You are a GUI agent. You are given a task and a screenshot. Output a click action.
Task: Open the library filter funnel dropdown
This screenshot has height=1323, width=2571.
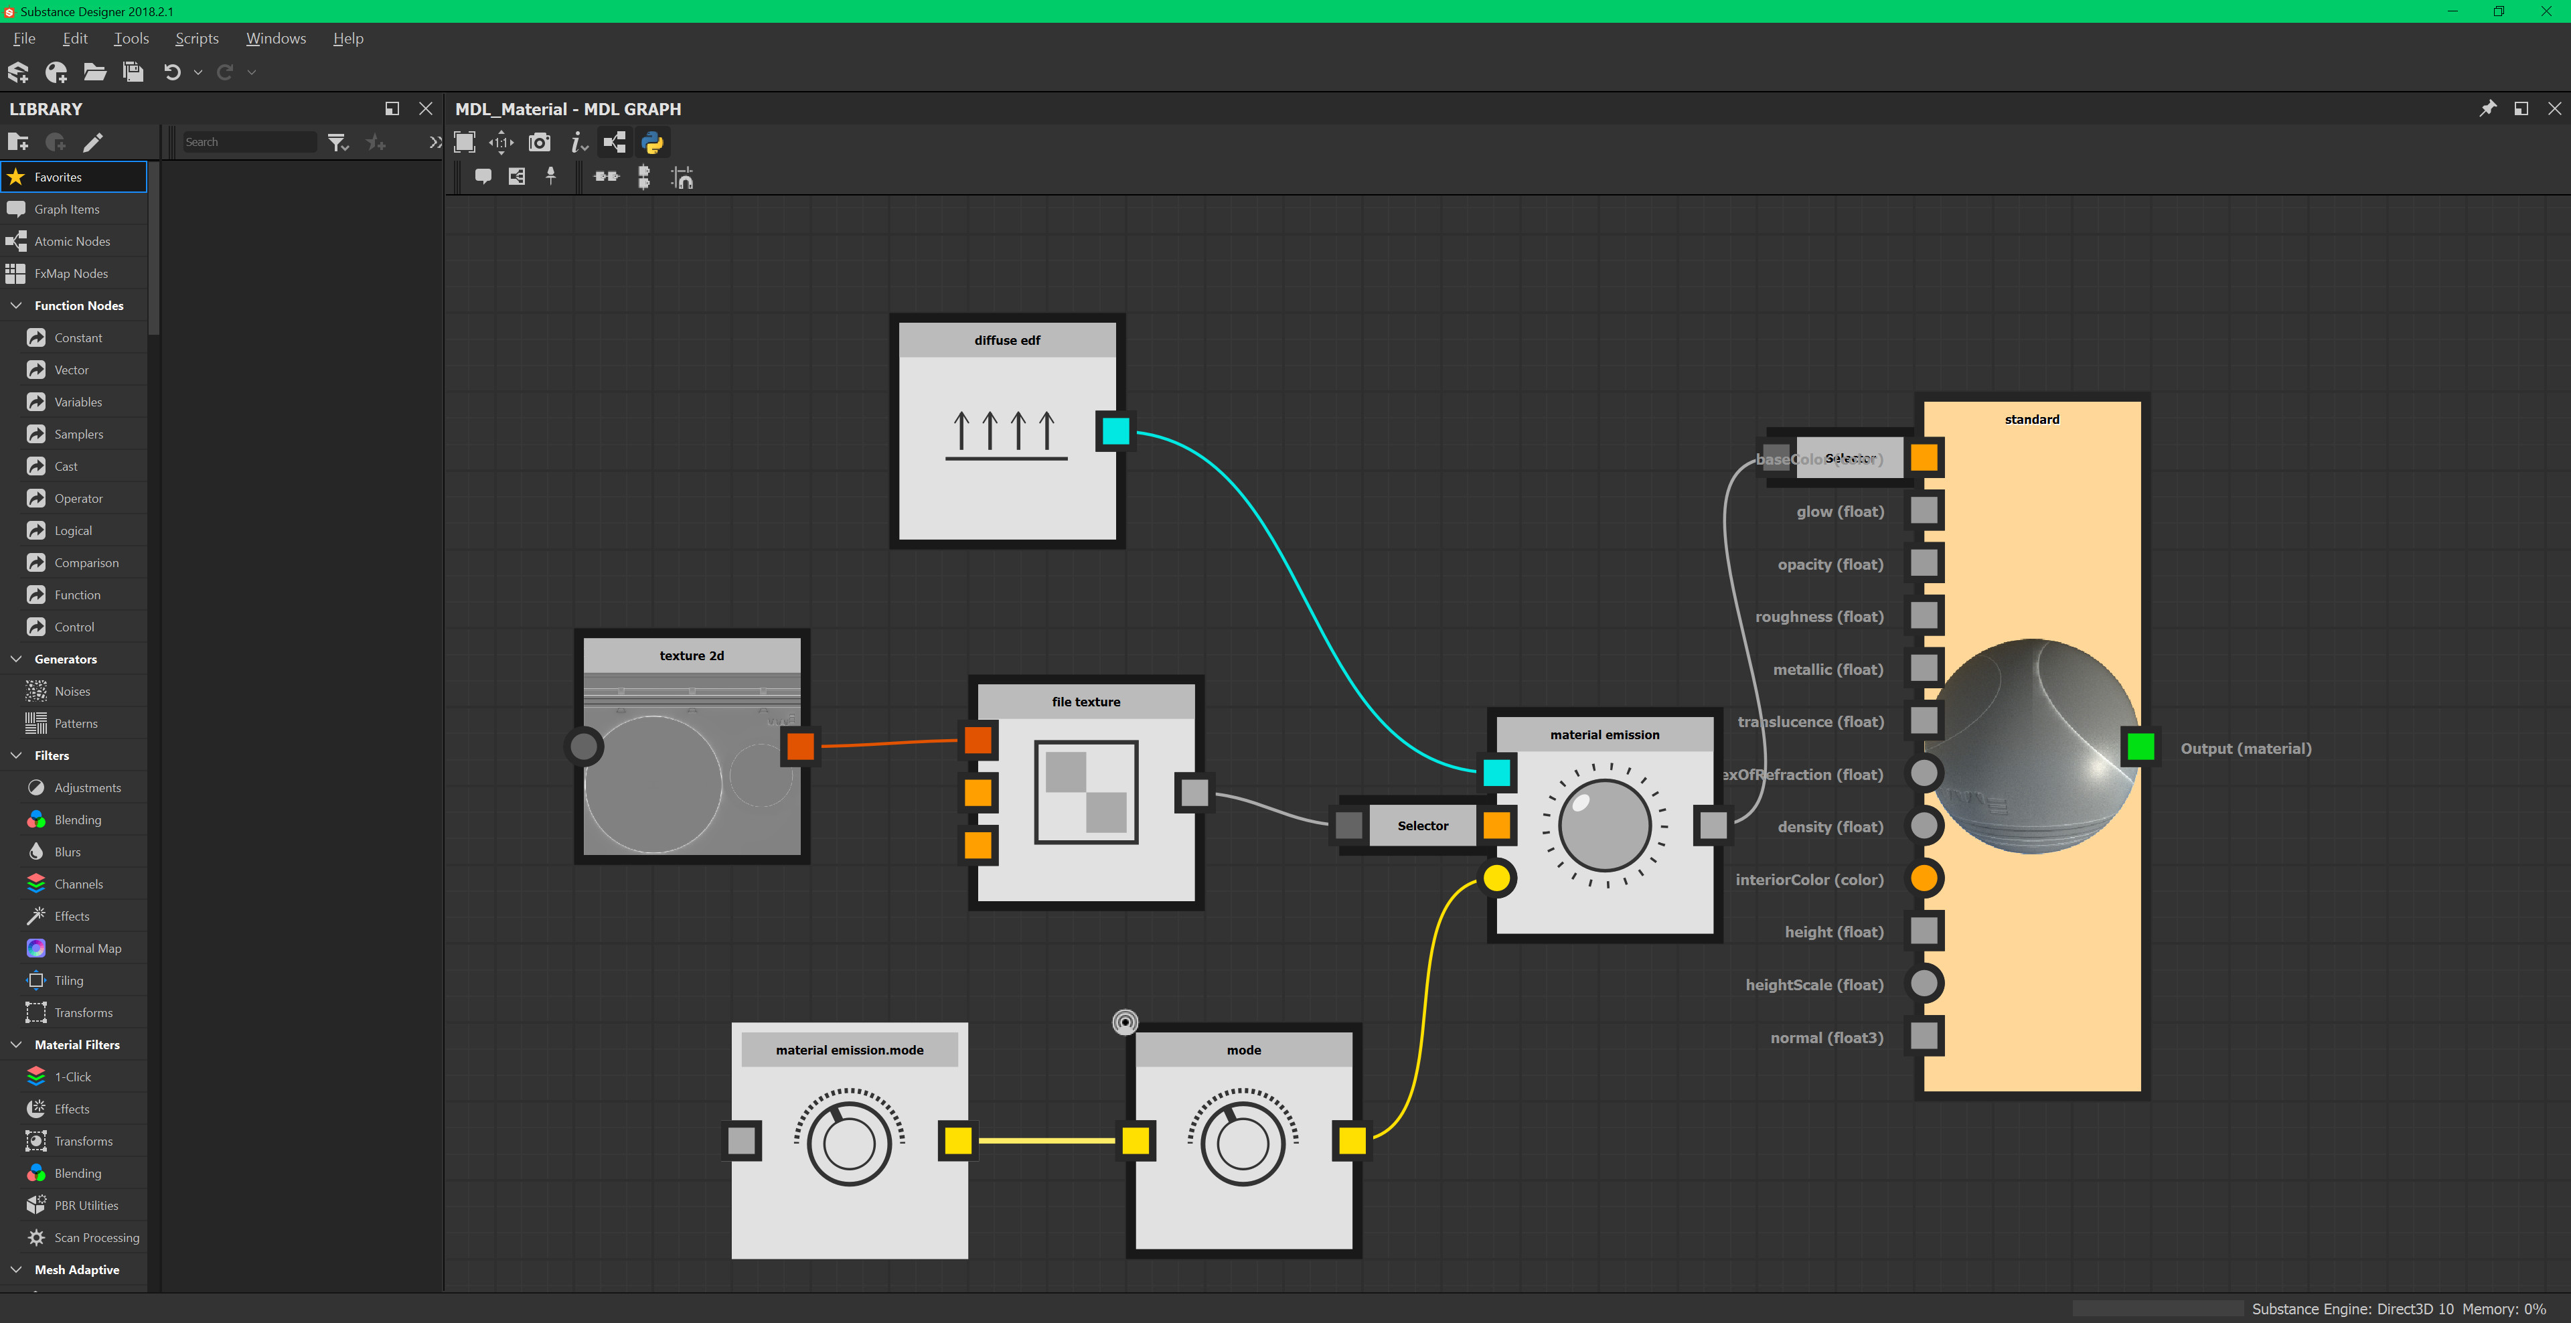click(x=338, y=143)
